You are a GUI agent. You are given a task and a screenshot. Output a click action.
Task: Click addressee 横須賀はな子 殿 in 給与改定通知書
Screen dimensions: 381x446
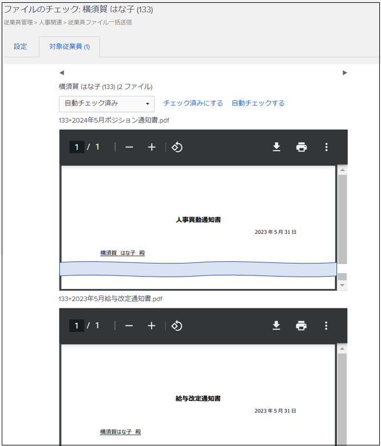tap(120, 432)
